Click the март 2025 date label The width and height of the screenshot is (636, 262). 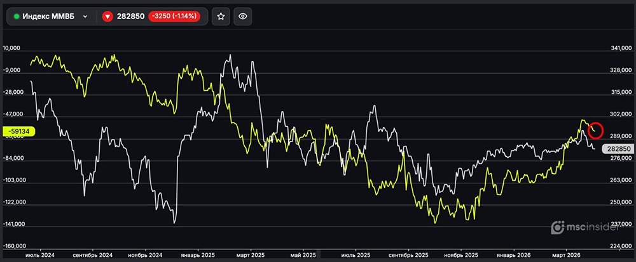coord(250,256)
